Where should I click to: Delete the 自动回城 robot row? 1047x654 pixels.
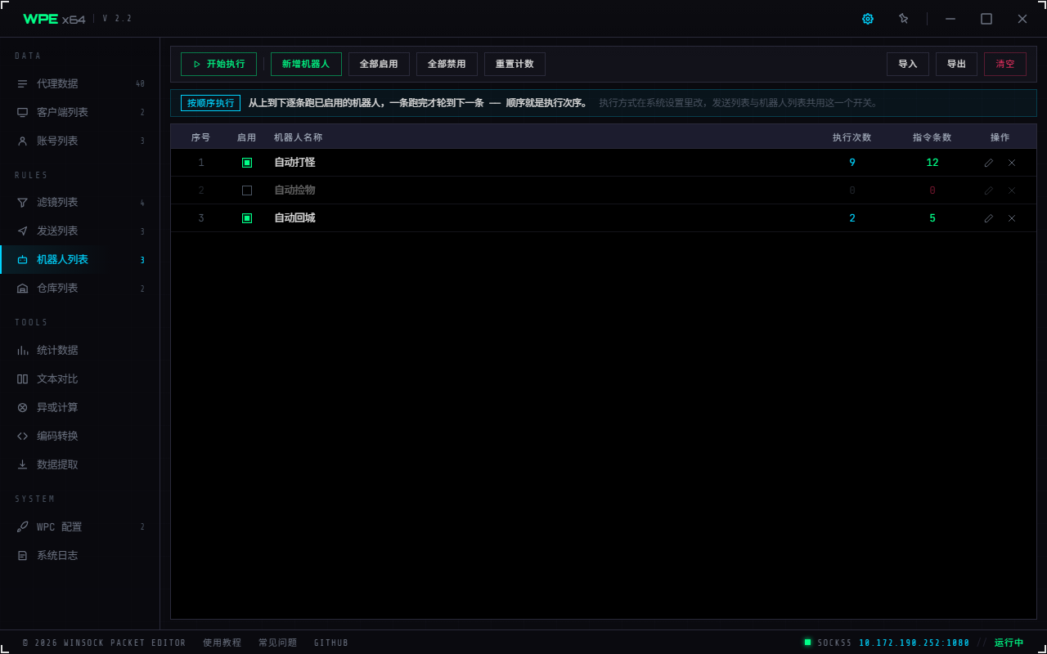[1012, 218]
